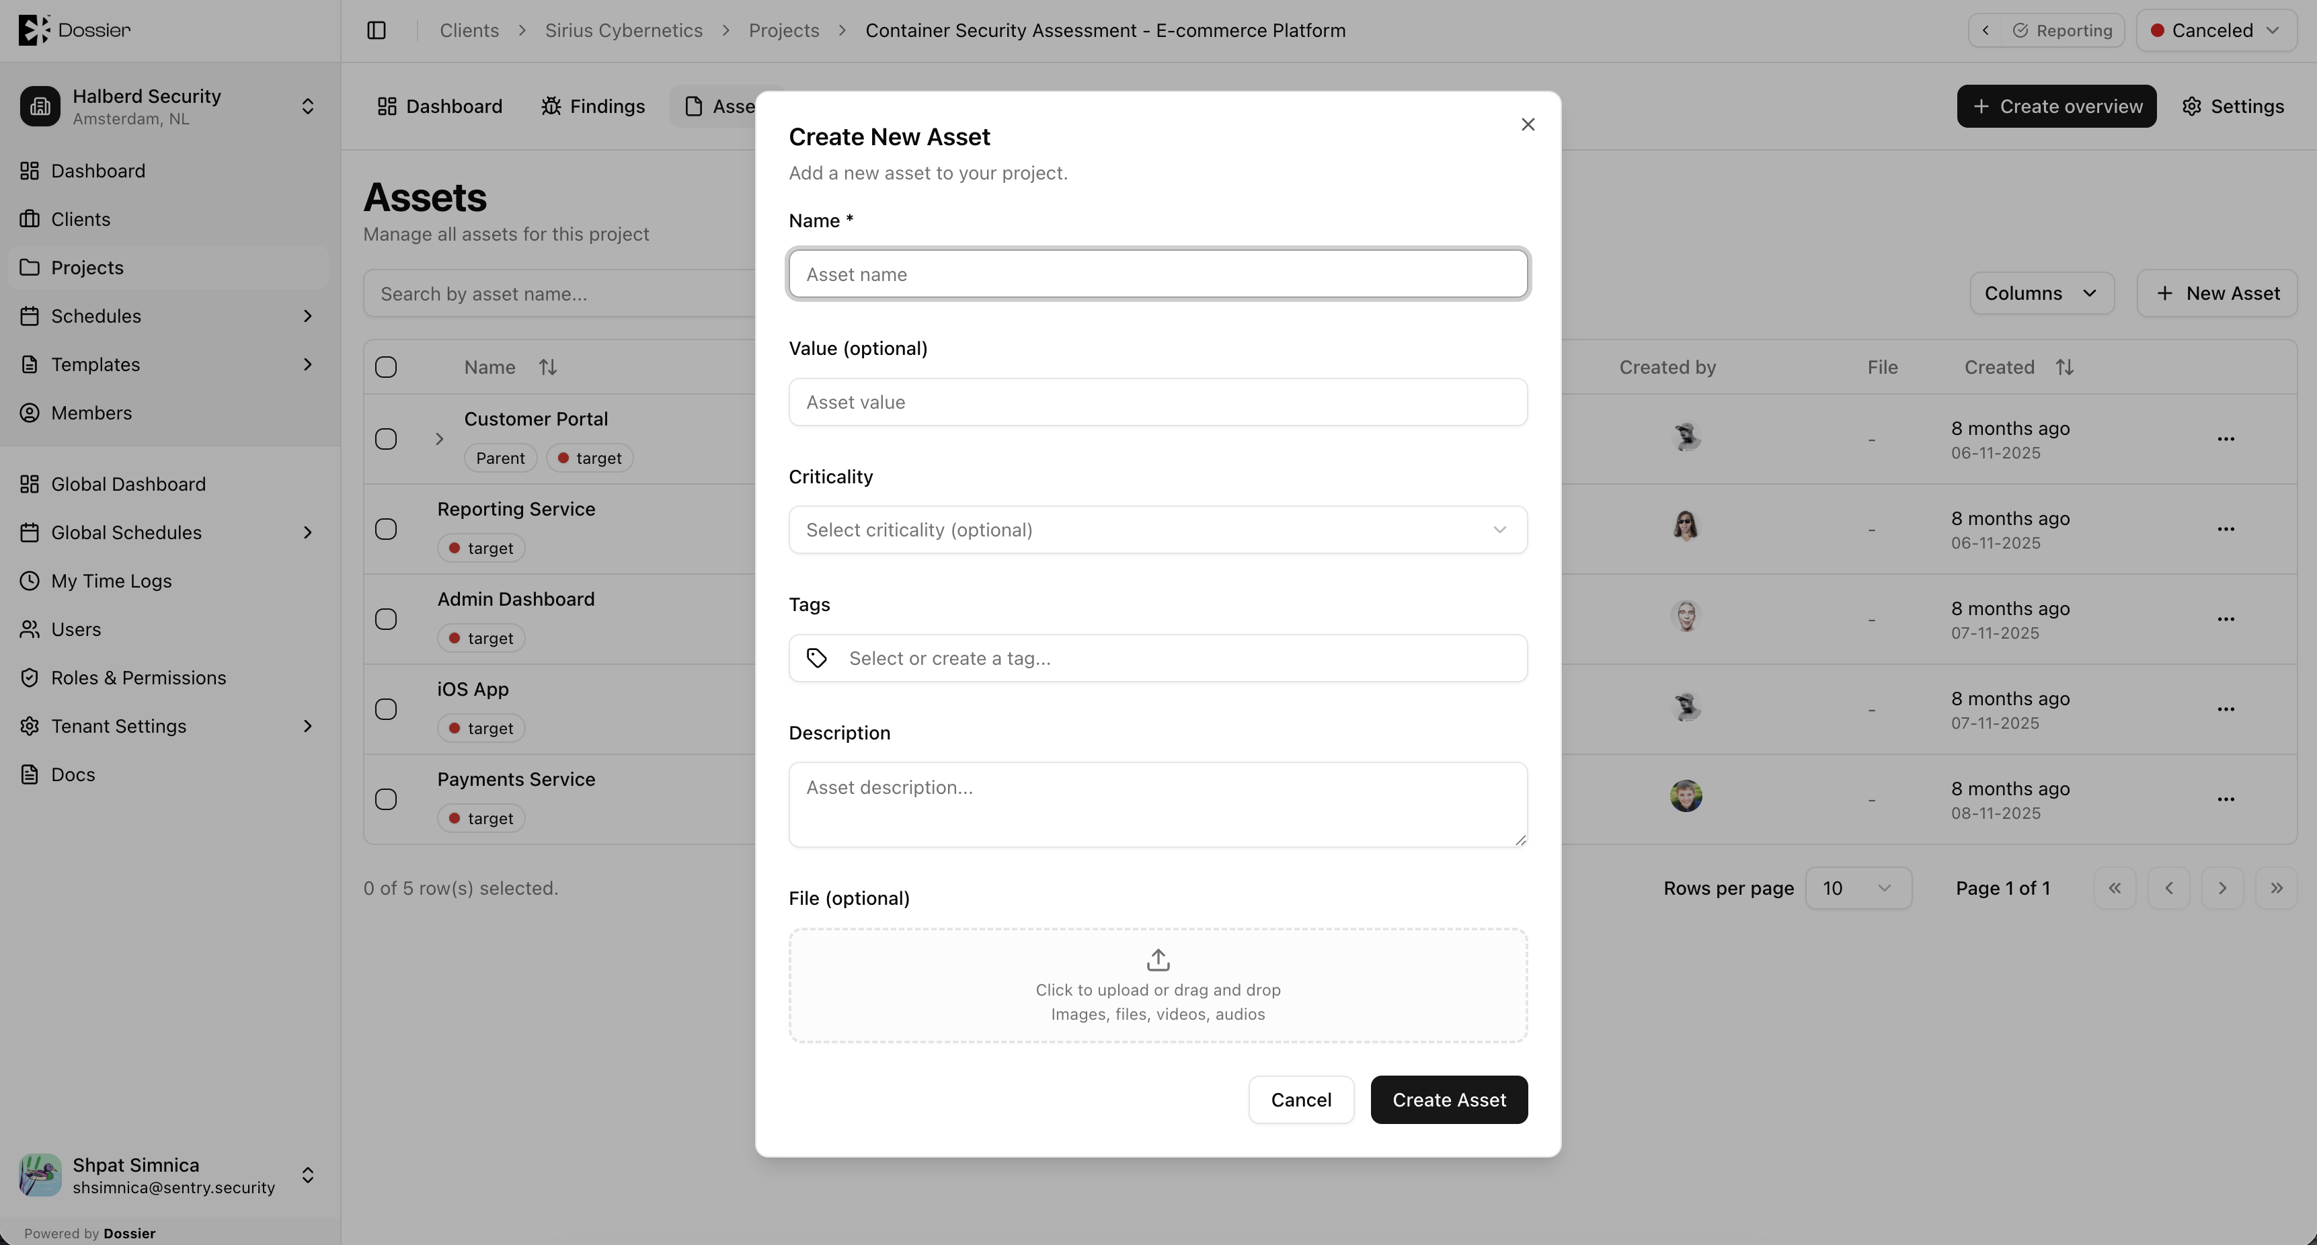Expand Schedules in sidebar
The width and height of the screenshot is (2317, 1245).
(x=308, y=316)
